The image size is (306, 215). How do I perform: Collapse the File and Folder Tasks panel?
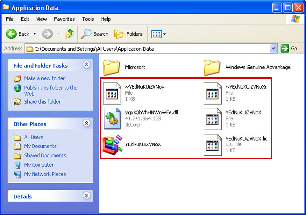click(x=86, y=65)
